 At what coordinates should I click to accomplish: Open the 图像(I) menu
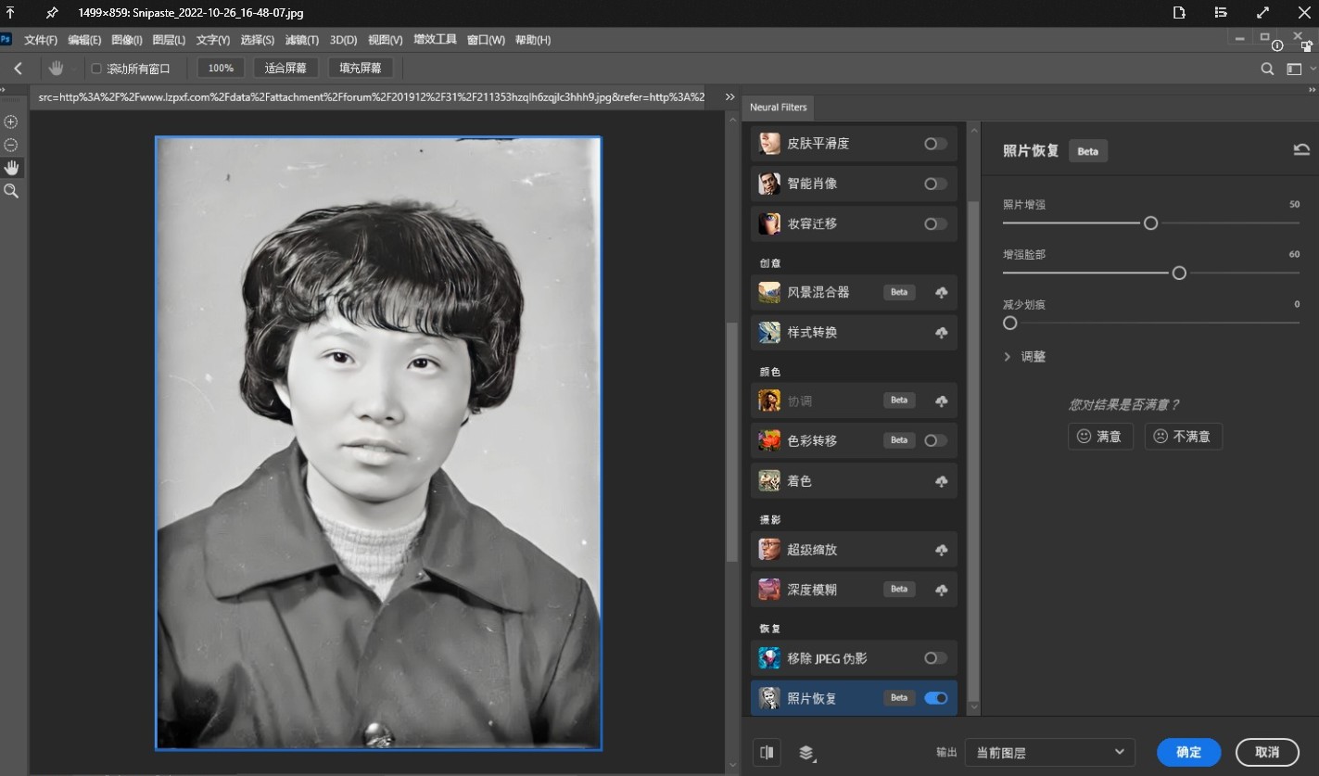click(126, 40)
